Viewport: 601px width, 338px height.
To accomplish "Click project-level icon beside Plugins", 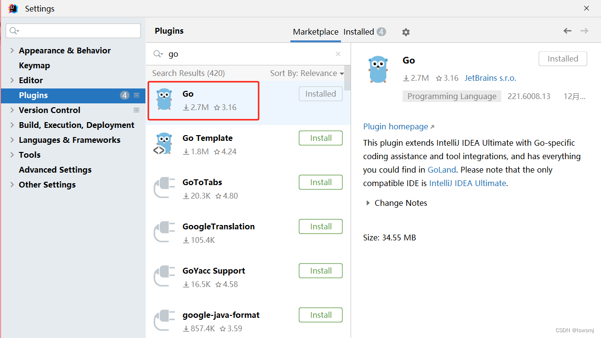I will pyautogui.click(x=136, y=95).
